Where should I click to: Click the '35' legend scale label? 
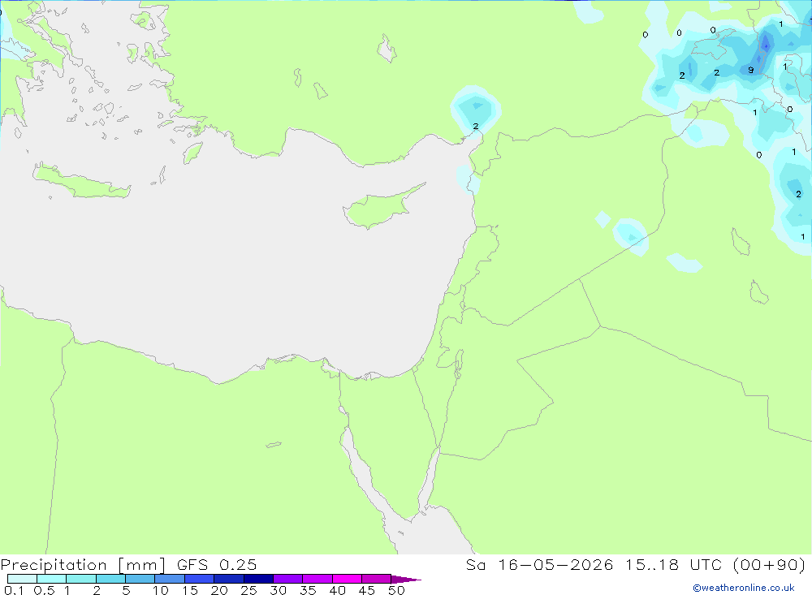pyautogui.click(x=308, y=590)
